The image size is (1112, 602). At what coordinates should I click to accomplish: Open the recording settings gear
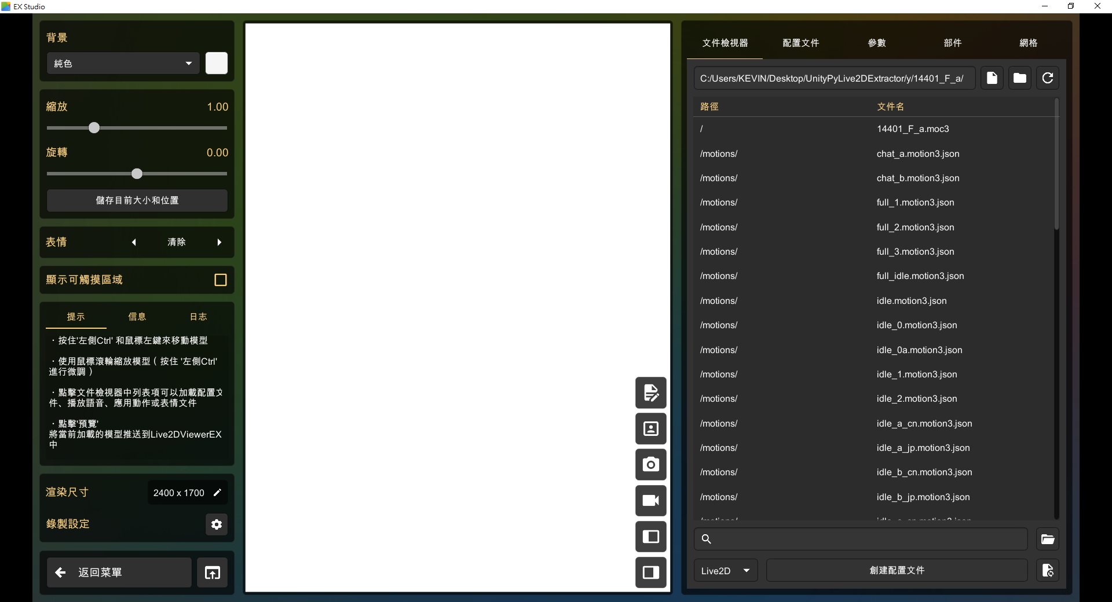pyautogui.click(x=217, y=524)
